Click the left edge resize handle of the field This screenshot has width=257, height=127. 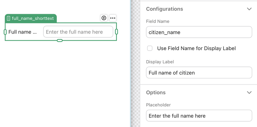click(x=5, y=32)
